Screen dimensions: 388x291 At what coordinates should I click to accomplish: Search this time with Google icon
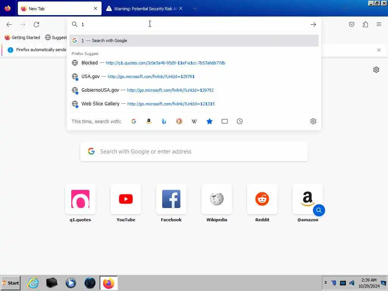[134, 121]
